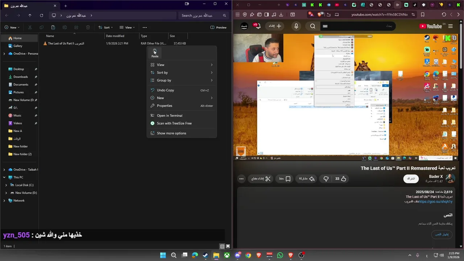Image resolution: width=464 pixels, height=261 pixels.
Task: Open the See more (three dots) toolbar menu
Action: click(145, 28)
